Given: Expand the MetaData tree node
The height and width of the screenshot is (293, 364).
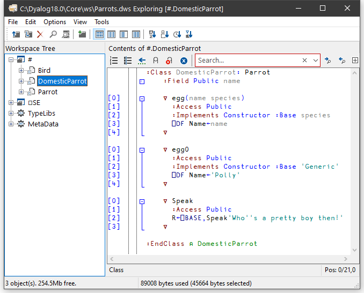Looking at the screenshot, I should coord(11,124).
